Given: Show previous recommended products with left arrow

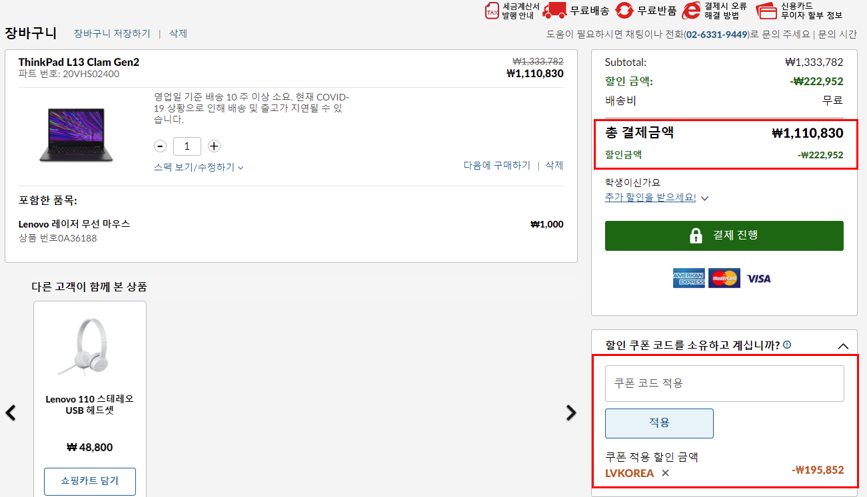Looking at the screenshot, I should click(11, 413).
